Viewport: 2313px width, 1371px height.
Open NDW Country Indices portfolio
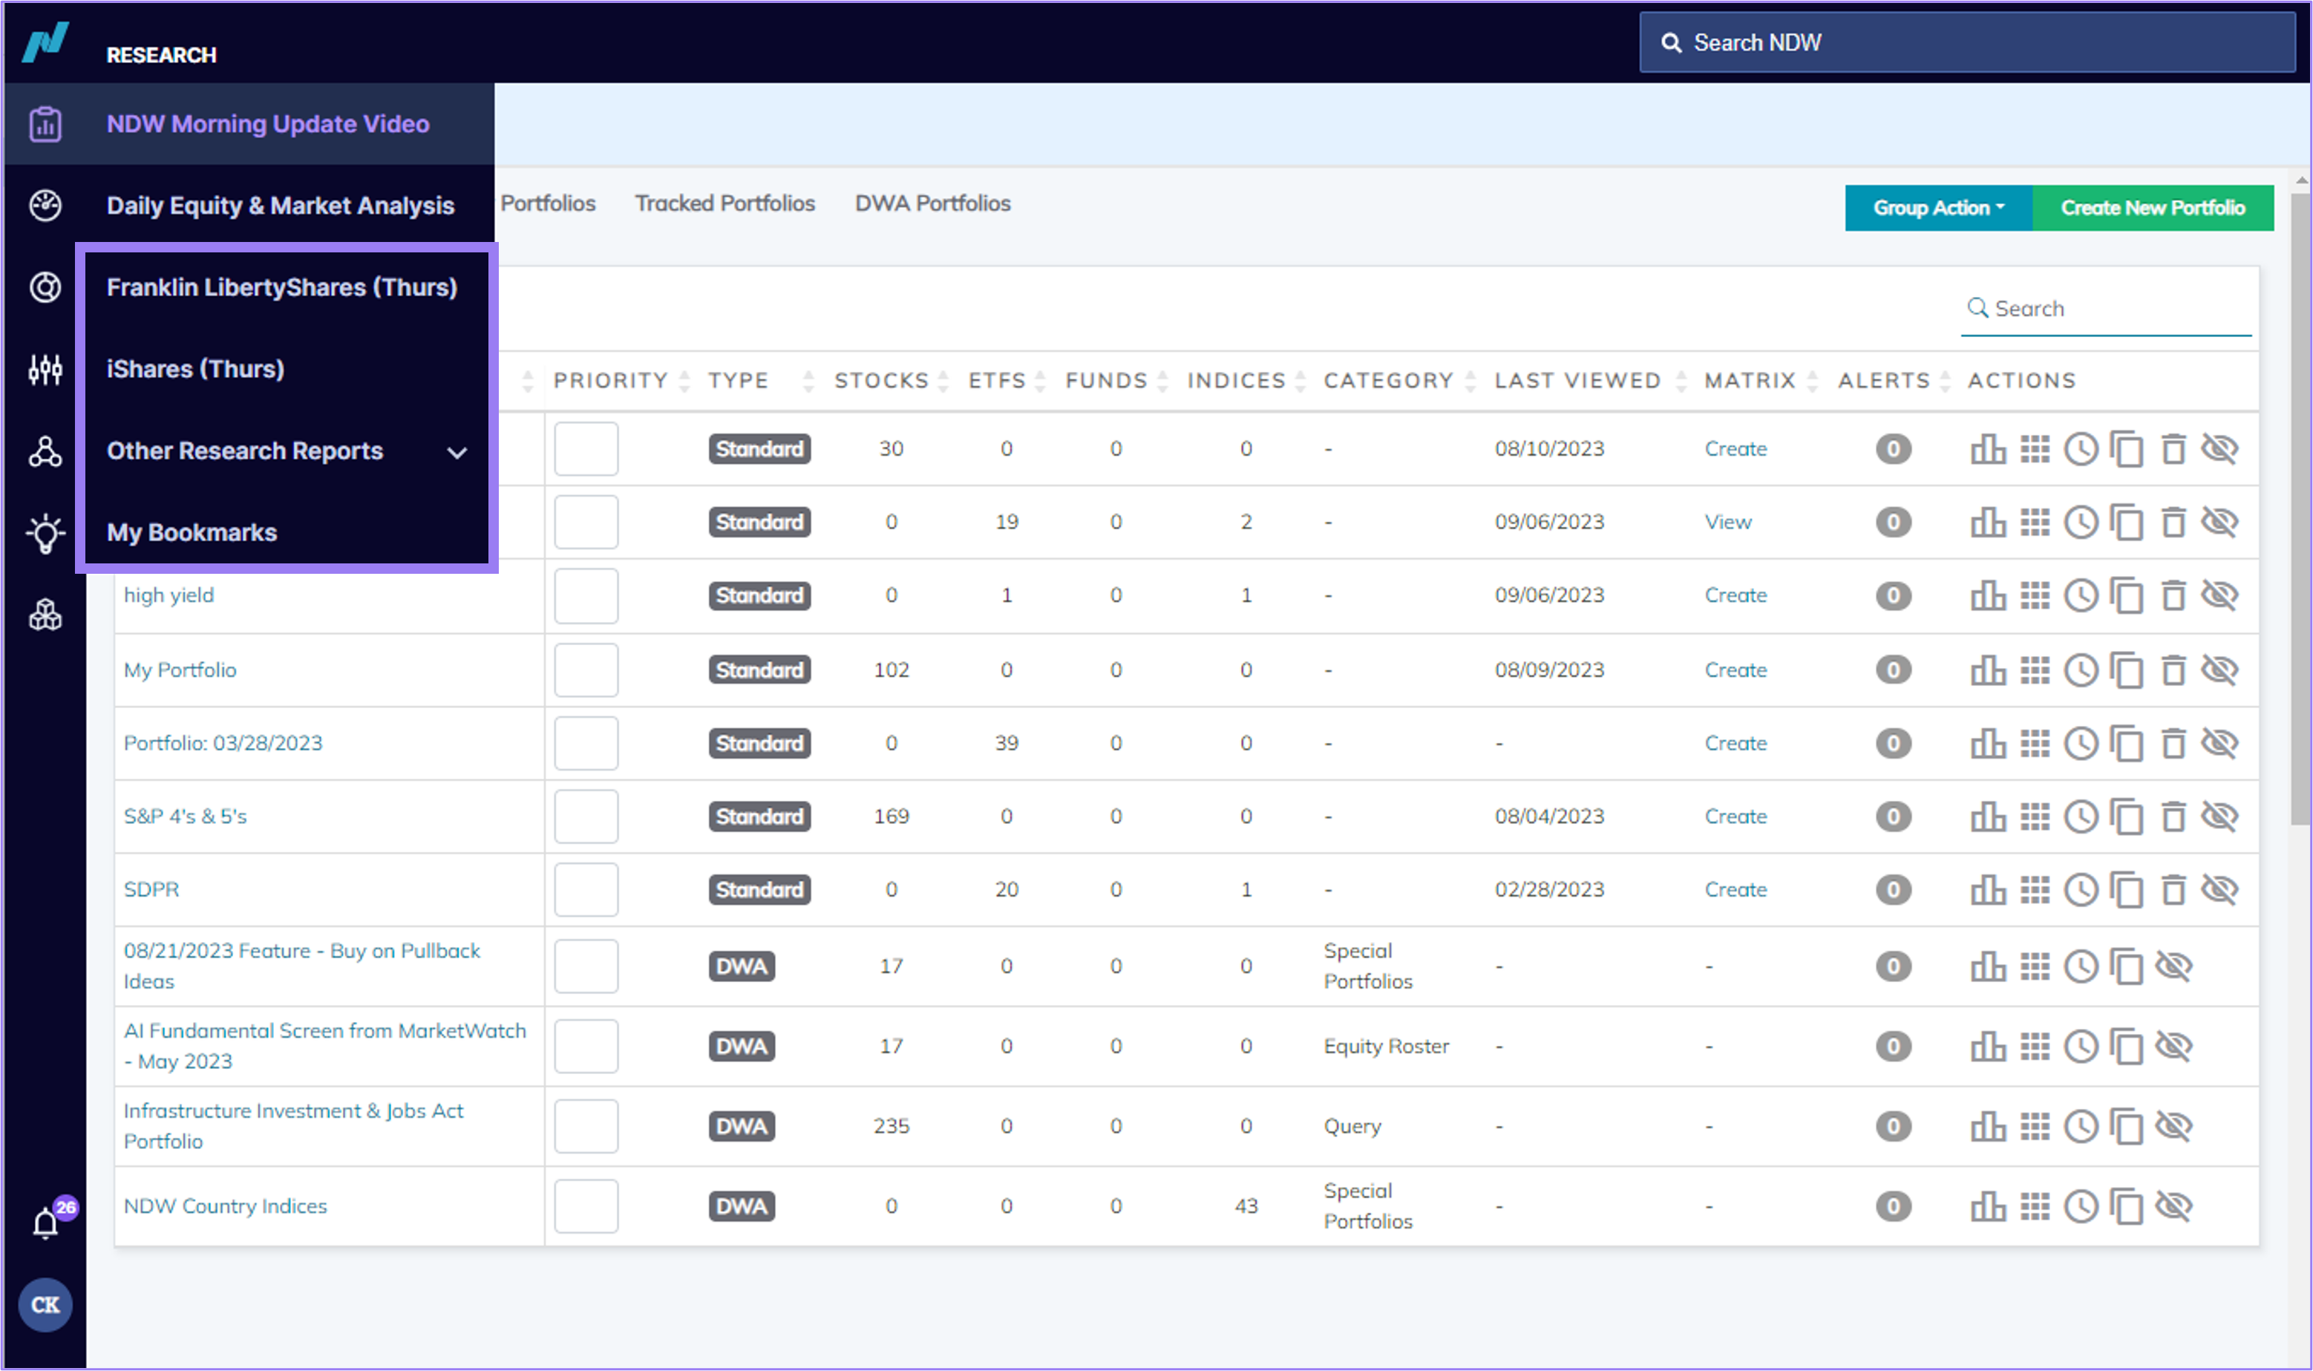pyautogui.click(x=226, y=1205)
